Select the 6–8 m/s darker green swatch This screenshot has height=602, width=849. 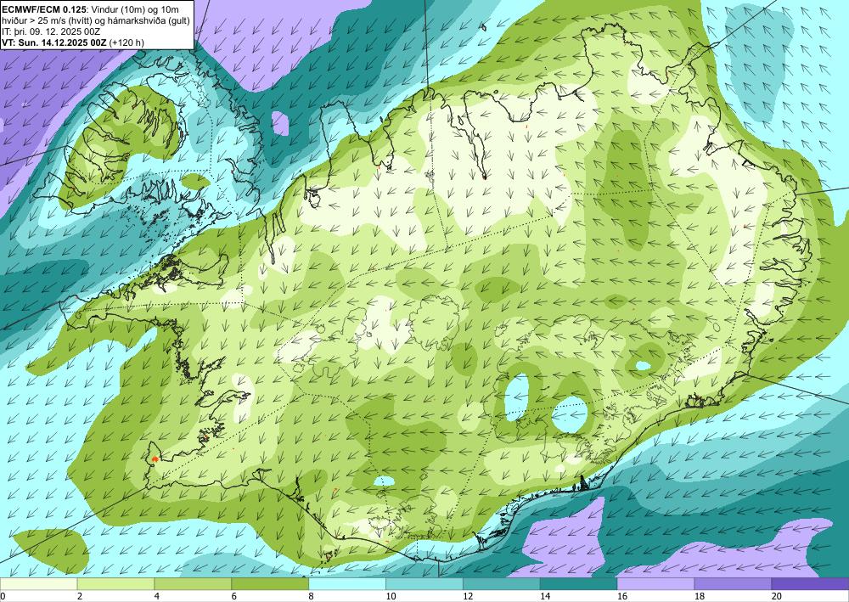coord(270,584)
